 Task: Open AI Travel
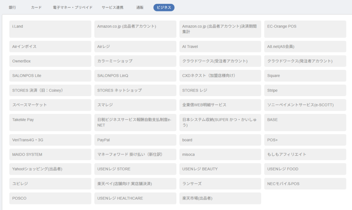tap(220, 46)
